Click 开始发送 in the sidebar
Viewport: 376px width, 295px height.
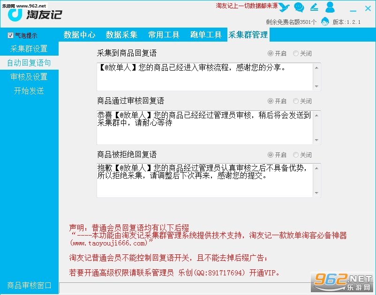pyautogui.click(x=29, y=91)
